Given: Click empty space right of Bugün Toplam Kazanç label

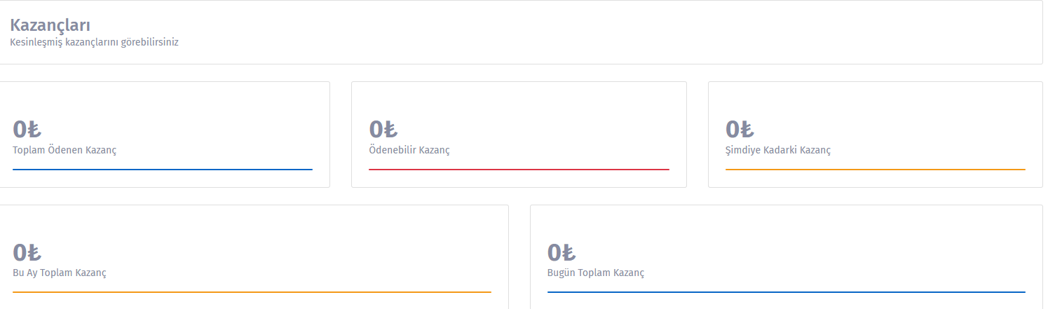Looking at the screenshot, I should tap(841, 273).
